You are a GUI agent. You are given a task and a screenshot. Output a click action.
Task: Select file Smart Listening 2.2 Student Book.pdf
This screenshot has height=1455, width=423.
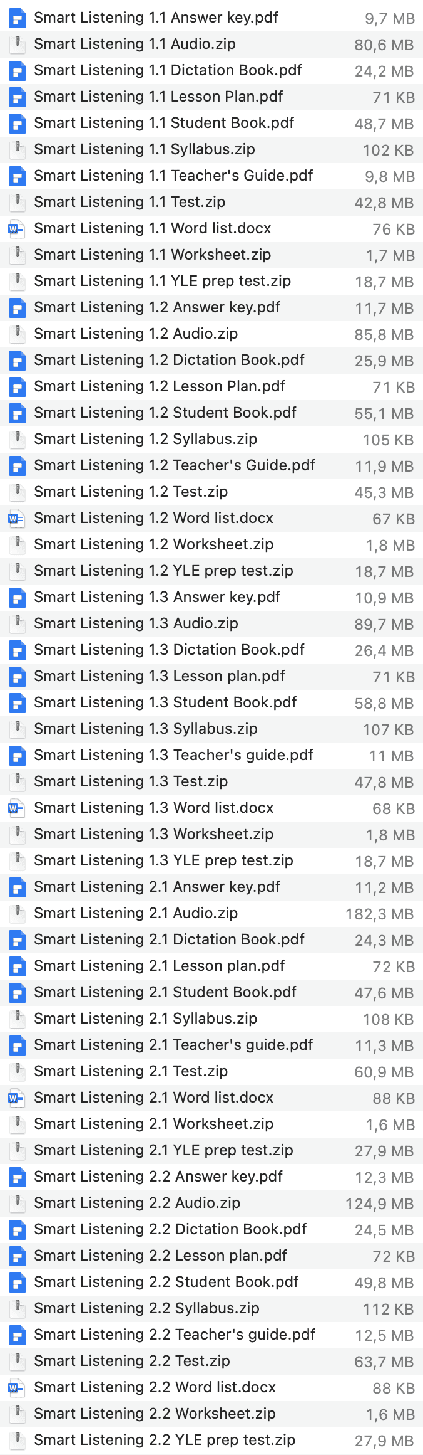(211, 1283)
